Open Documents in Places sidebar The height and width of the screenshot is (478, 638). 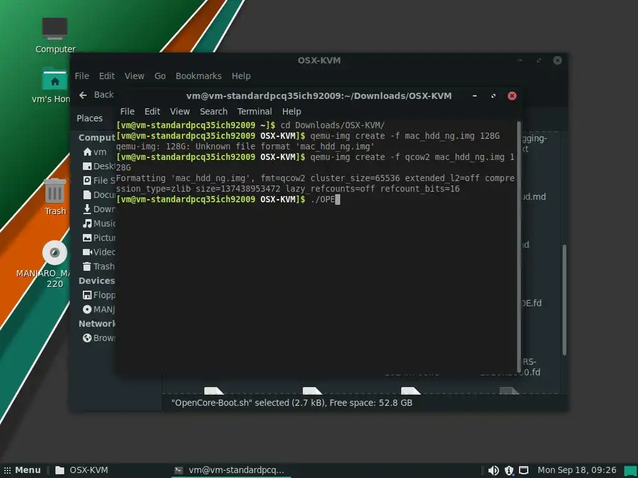click(99, 195)
